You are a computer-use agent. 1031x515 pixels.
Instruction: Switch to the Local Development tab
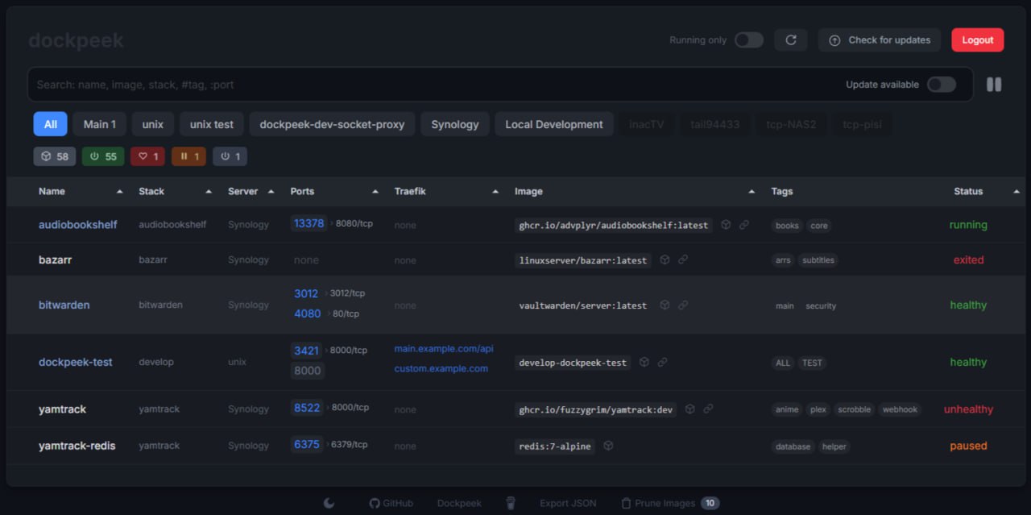(553, 124)
